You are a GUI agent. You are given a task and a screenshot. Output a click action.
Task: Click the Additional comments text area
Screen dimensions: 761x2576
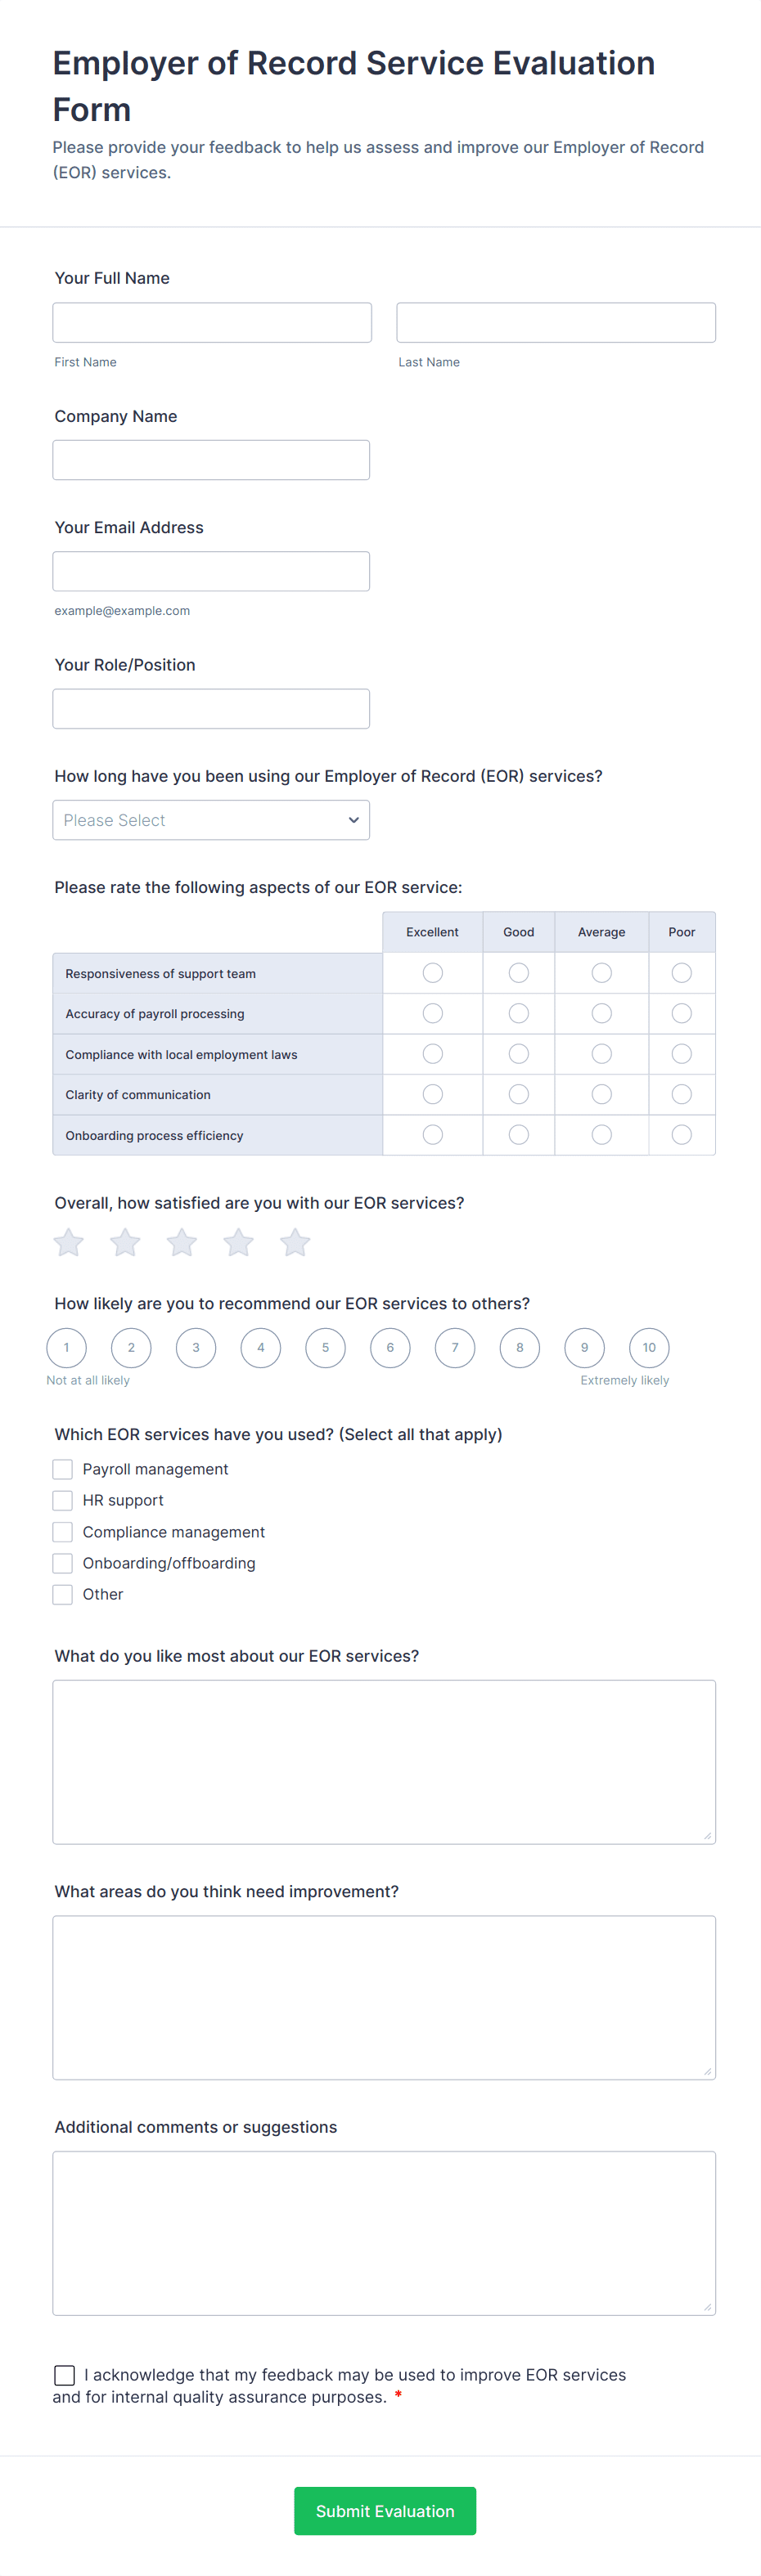[384, 2233]
